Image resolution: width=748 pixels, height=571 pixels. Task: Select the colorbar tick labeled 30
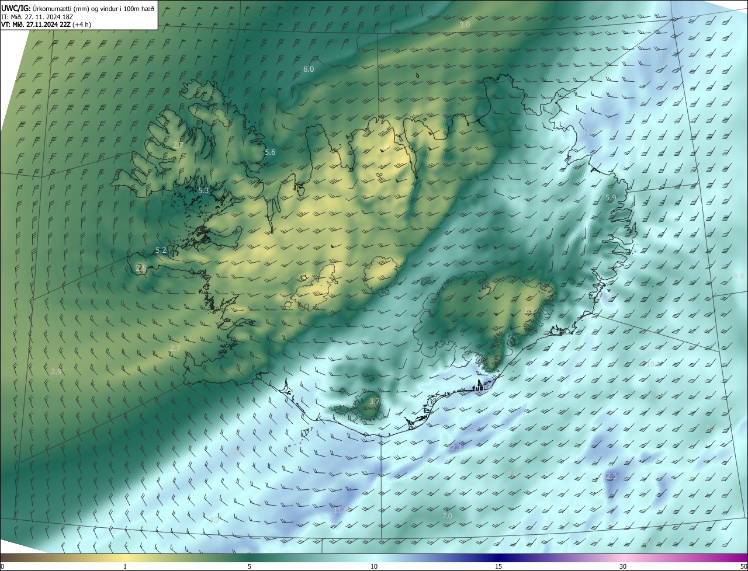[x=623, y=566]
